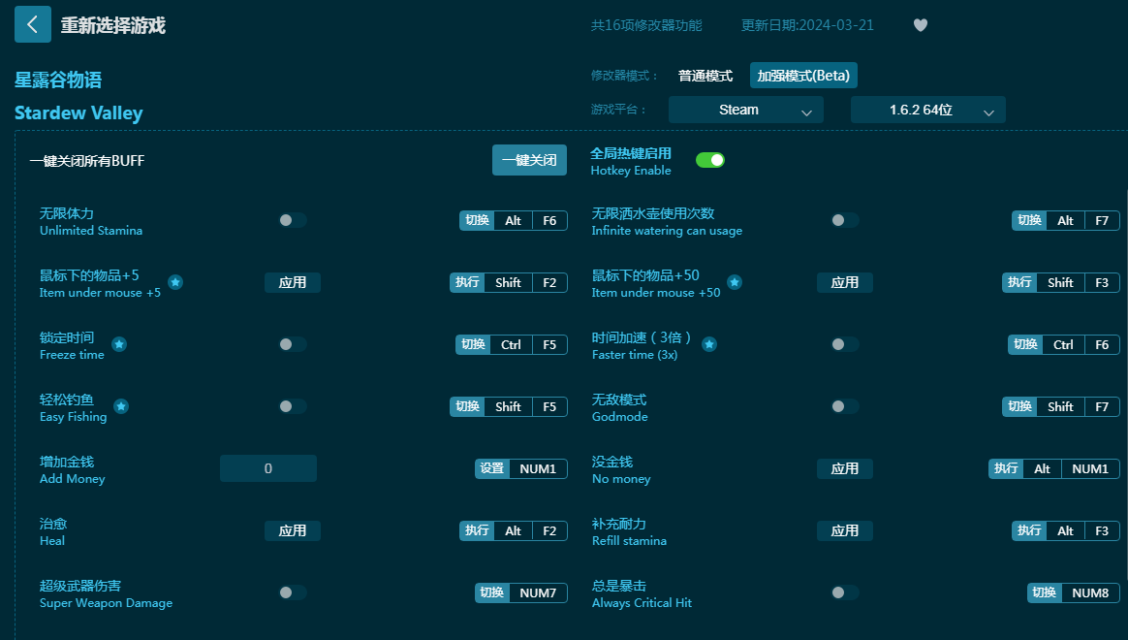The image size is (1128, 640).
Task: Click 切换 hotkey button for Unlimited Stamina
Action: tap(477, 220)
